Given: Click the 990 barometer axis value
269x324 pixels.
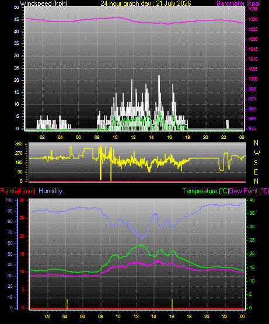Looking at the screenshot, I should coord(252,99).
